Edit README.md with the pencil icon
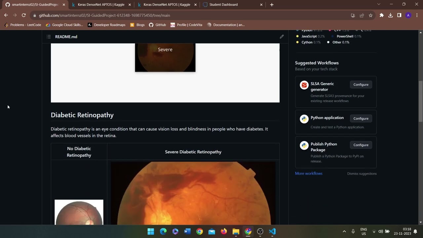This screenshot has height=238, width=423. 282,37
